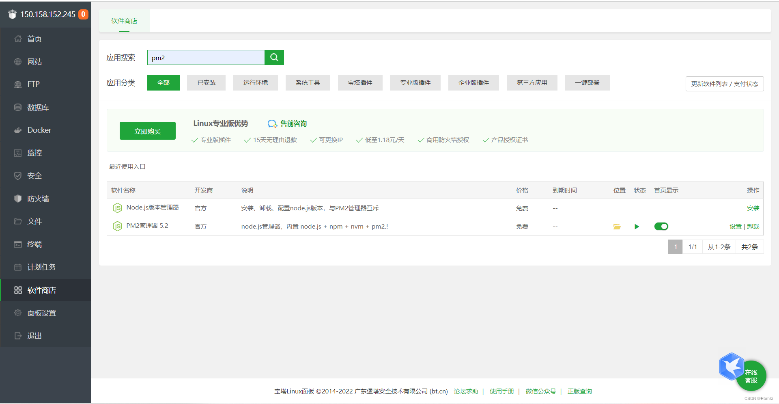Open 设置 for PM2管理器
Viewport: 779px width, 404px height.
[x=736, y=227]
